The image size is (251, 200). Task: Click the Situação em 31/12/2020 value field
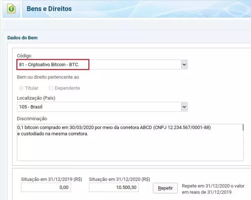pos(114,187)
